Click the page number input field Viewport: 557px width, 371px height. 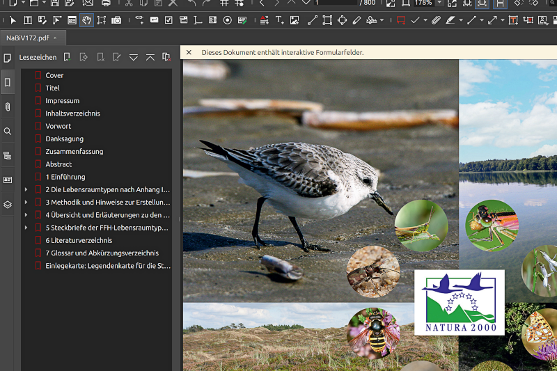(x=335, y=3)
